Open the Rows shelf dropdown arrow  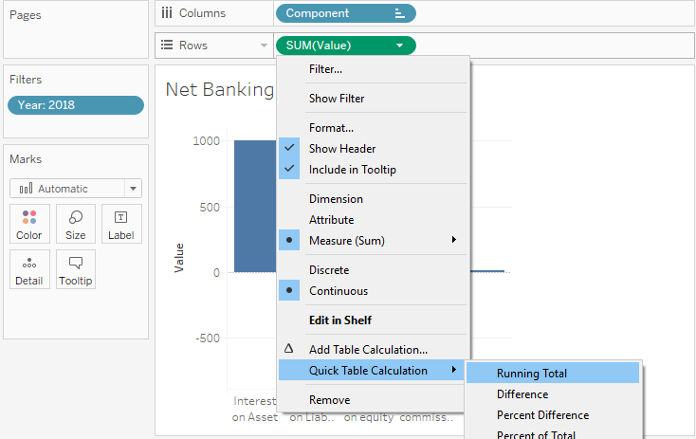[265, 46]
